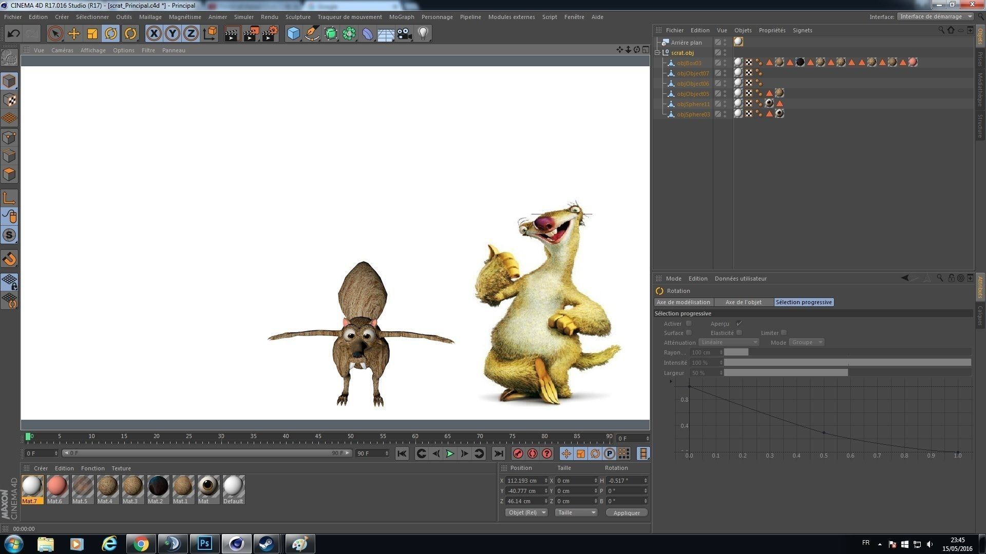Open the viewport Caméras menu
Image resolution: width=986 pixels, height=554 pixels.
pos(62,50)
